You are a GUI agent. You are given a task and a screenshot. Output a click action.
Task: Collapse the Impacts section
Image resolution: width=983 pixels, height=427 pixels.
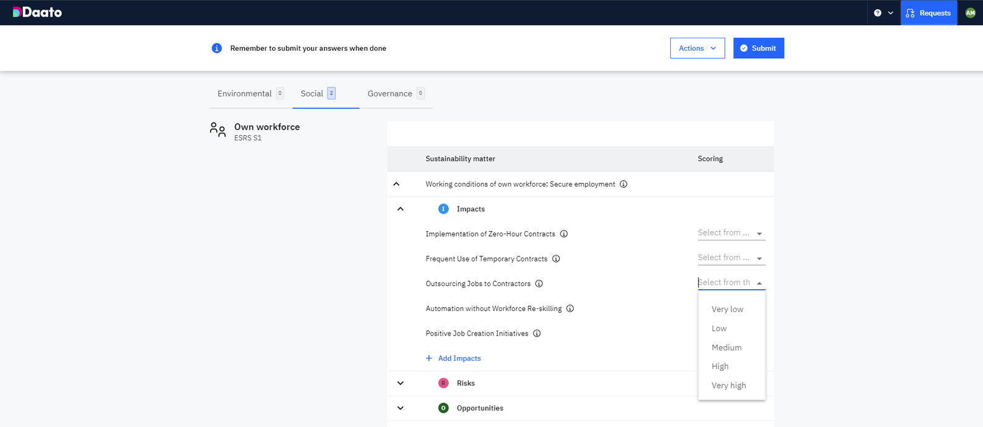click(x=401, y=209)
